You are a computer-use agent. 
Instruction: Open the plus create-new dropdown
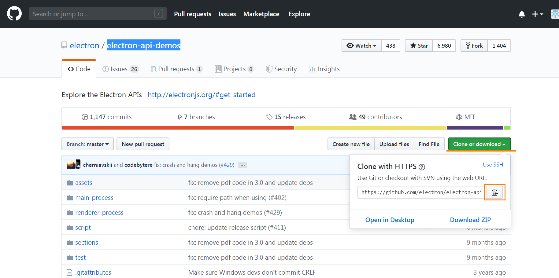(x=537, y=14)
